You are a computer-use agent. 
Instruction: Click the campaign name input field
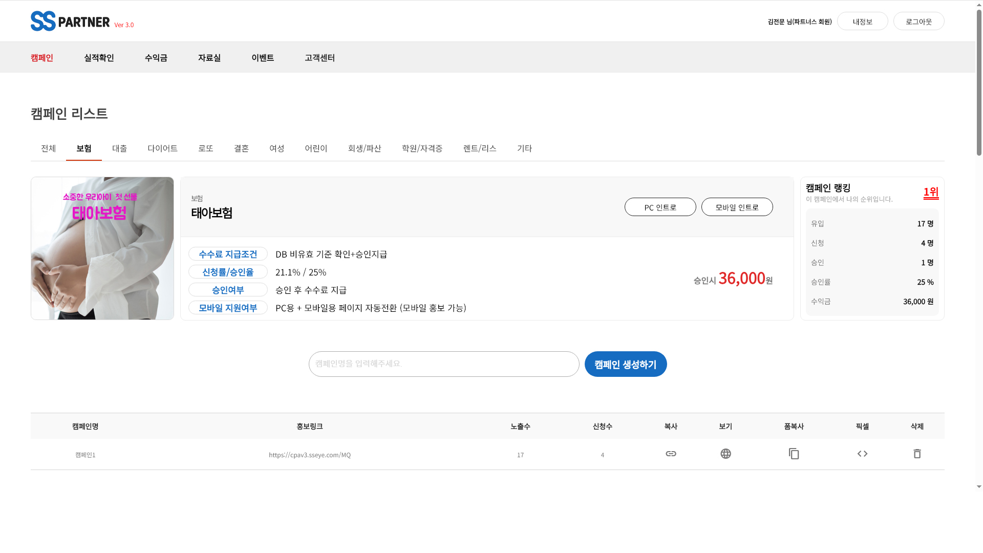(x=443, y=364)
